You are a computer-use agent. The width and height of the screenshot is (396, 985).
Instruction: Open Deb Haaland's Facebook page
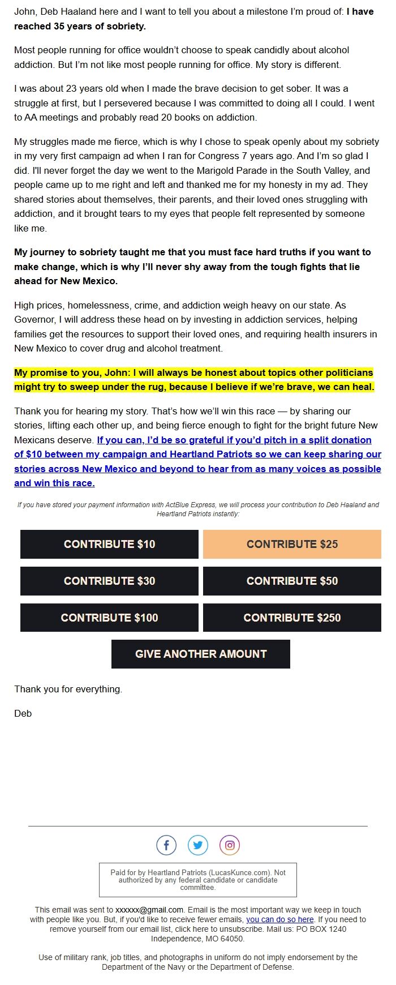[166, 845]
